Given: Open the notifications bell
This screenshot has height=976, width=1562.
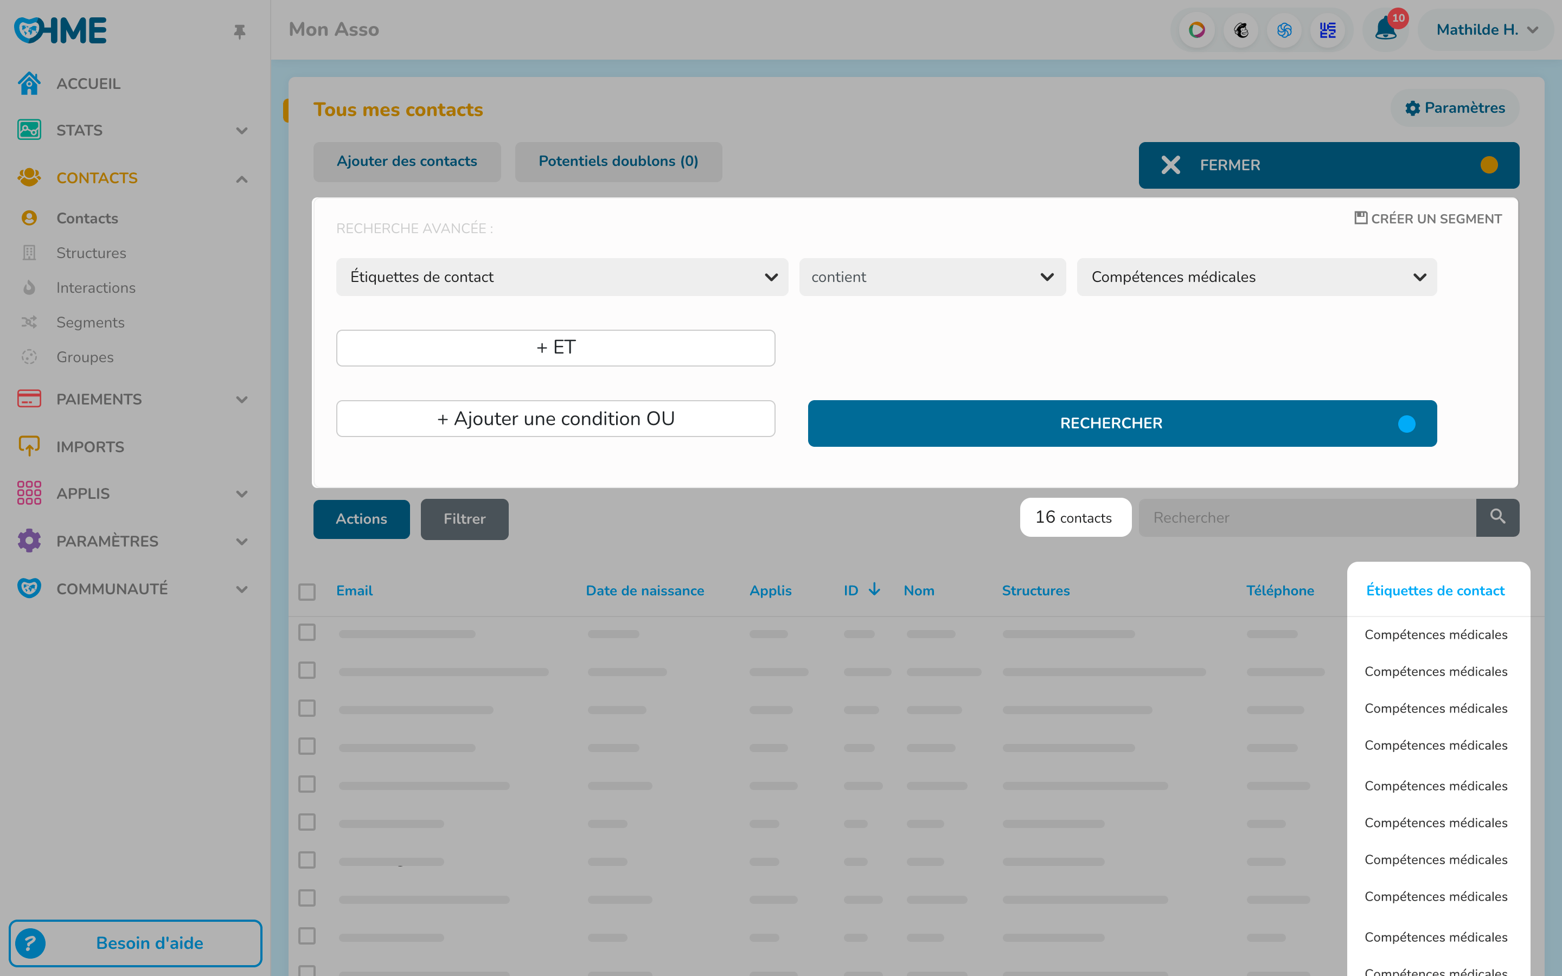Looking at the screenshot, I should click(1385, 30).
